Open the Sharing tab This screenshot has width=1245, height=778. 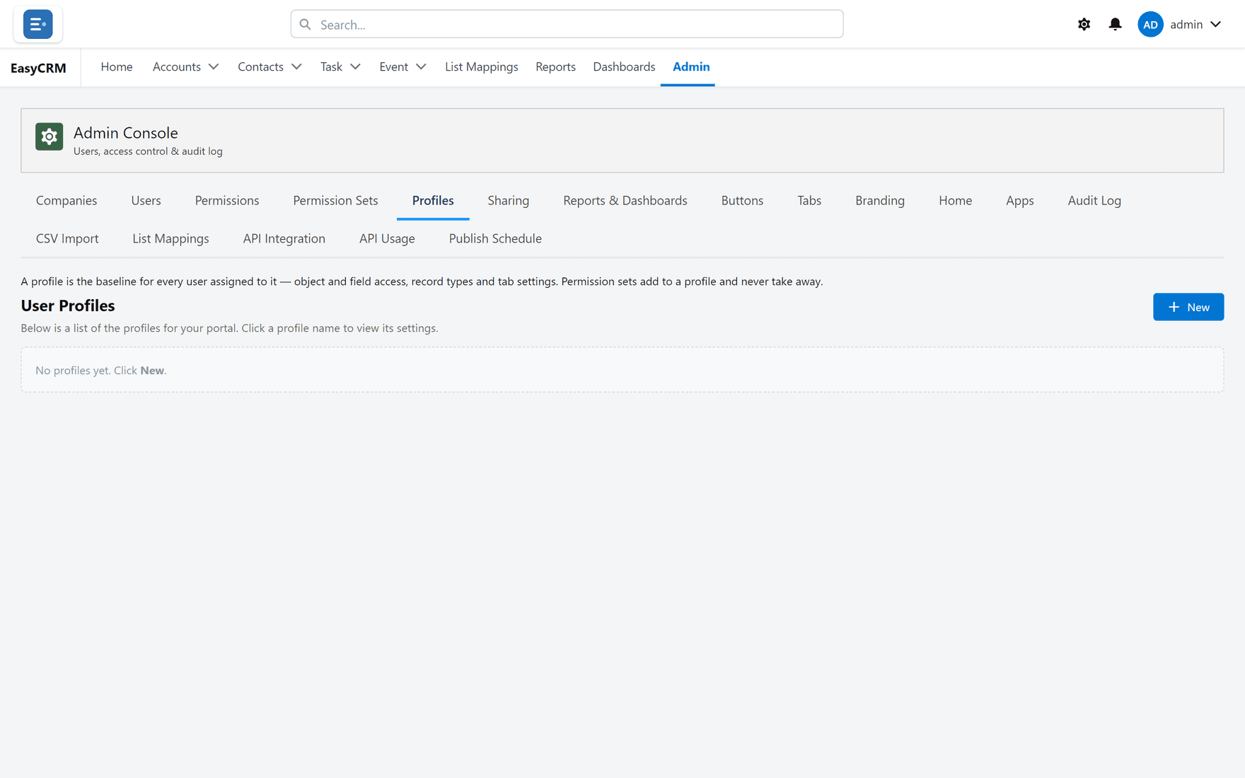click(x=508, y=201)
